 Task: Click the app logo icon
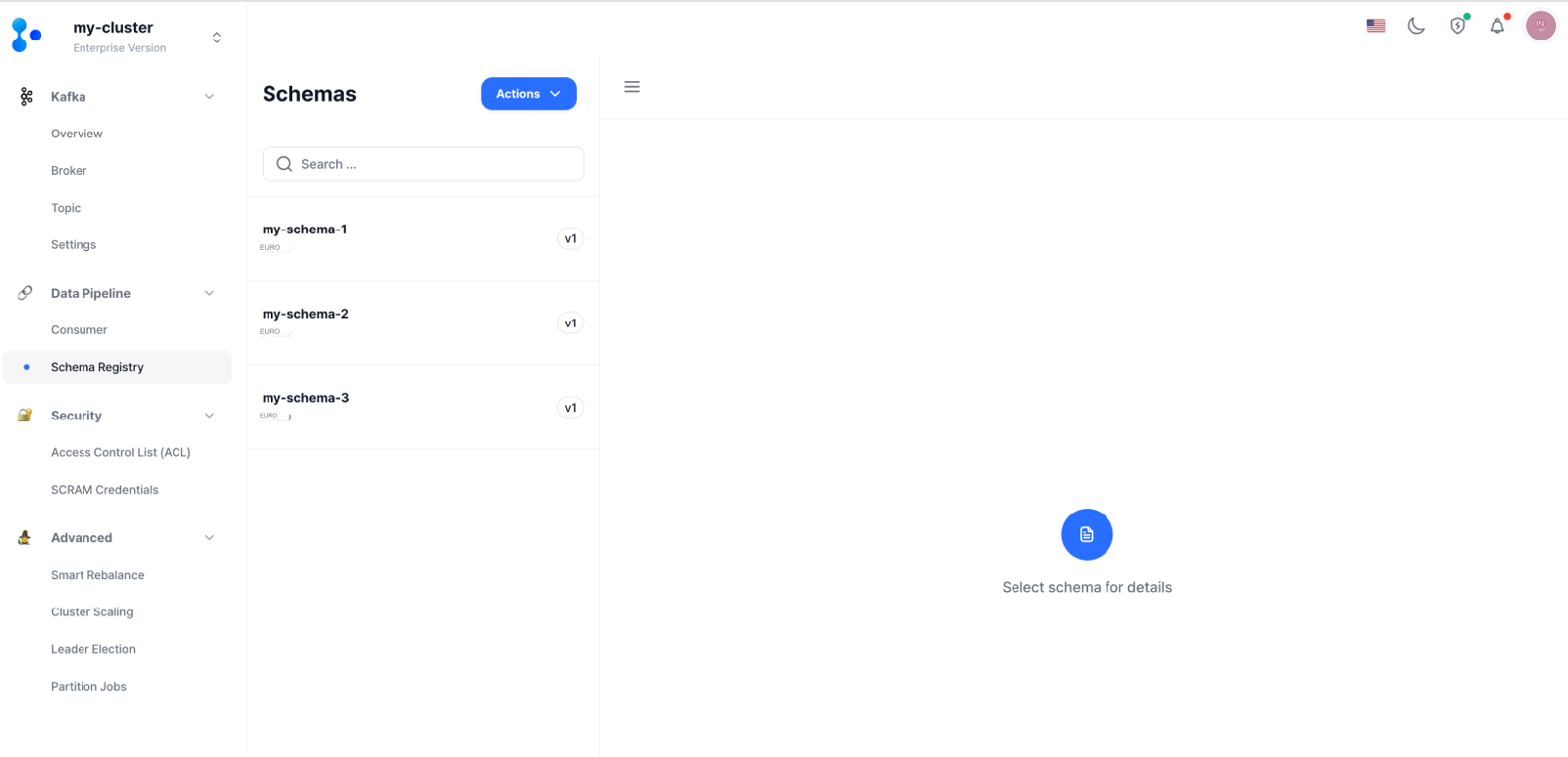point(26,35)
